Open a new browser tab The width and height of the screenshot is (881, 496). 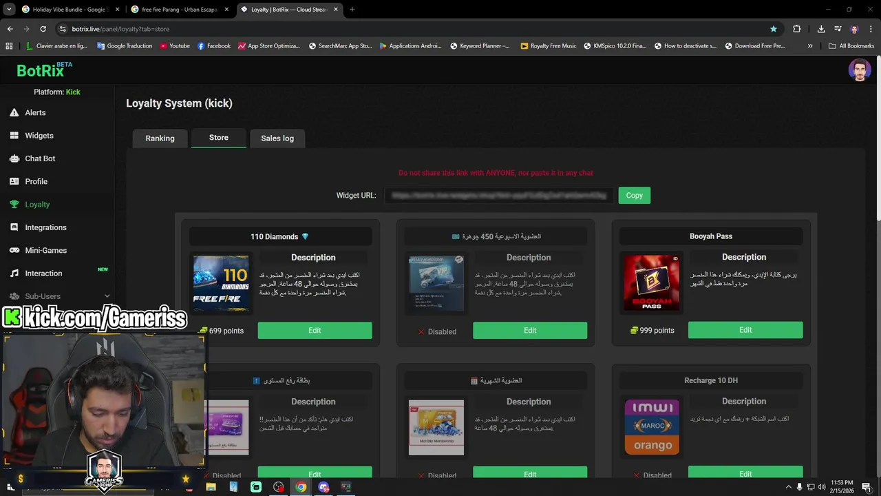pyautogui.click(x=352, y=10)
